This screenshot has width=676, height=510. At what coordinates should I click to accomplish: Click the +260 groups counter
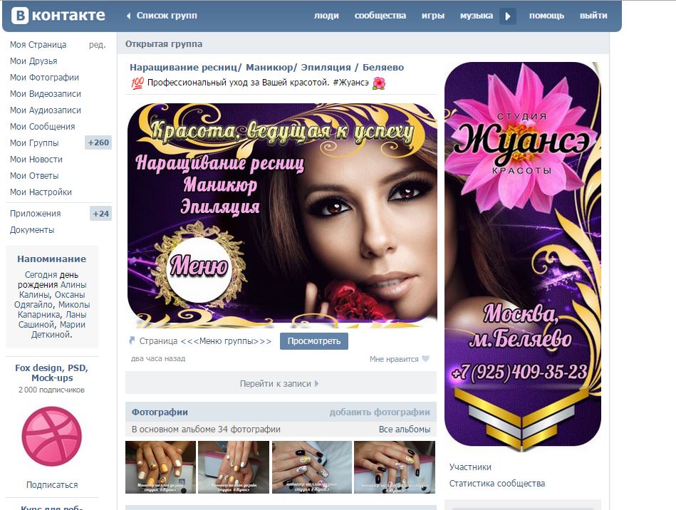click(x=98, y=142)
